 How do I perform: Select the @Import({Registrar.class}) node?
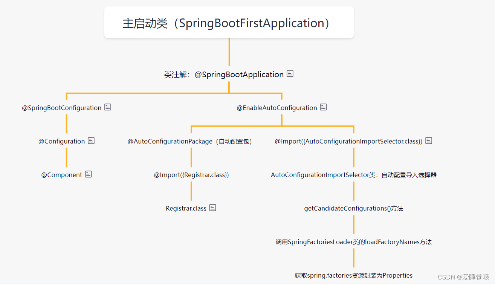[191, 175]
